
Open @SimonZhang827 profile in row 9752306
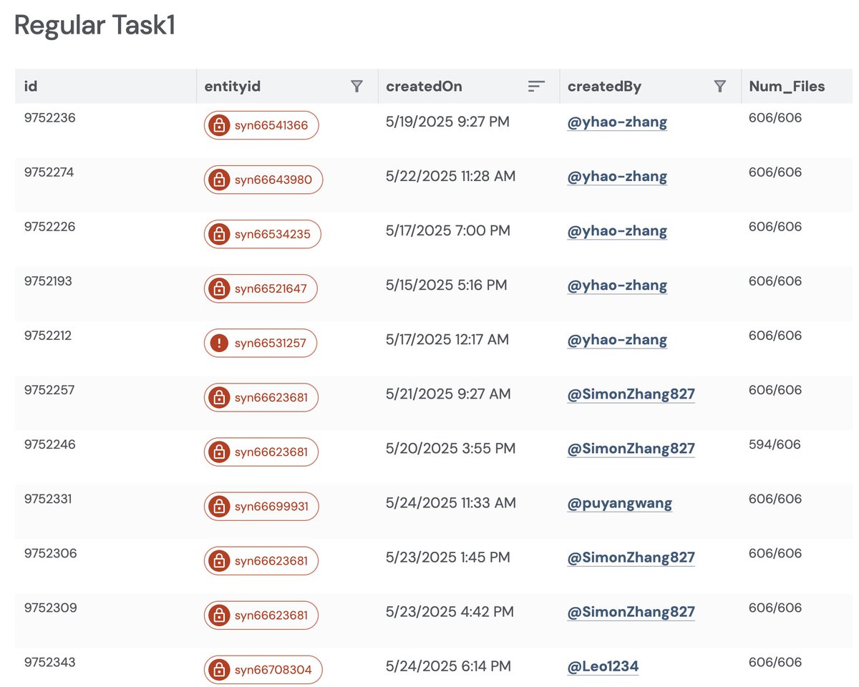[631, 557]
